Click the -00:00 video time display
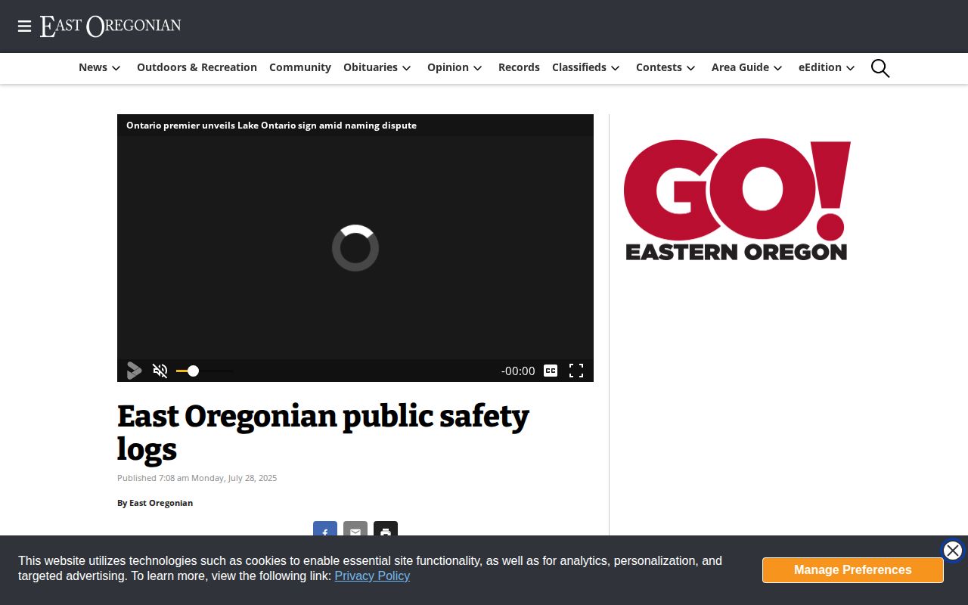Image resolution: width=968 pixels, height=605 pixels. tap(518, 371)
